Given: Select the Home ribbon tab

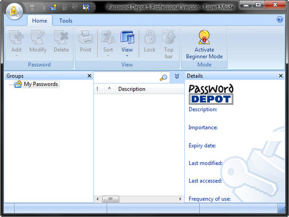Looking at the screenshot, I should 40,21.
